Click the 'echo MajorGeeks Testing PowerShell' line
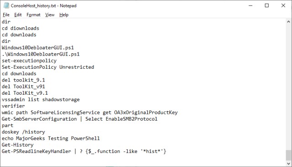This screenshot has height=167, width=292. click(51, 138)
